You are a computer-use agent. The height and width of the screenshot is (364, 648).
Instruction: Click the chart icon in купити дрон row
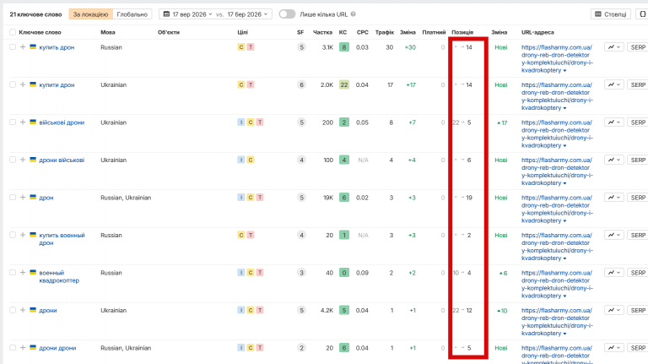point(613,84)
